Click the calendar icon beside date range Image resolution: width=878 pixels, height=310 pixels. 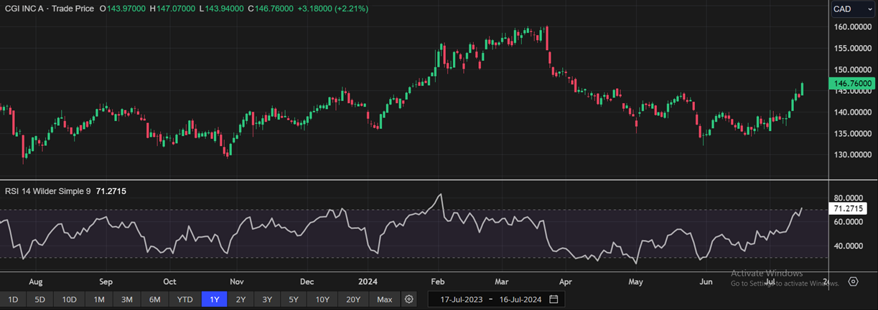pos(554,299)
